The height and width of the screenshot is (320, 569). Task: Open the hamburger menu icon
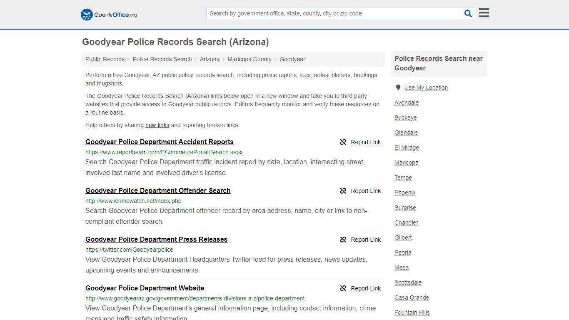tap(484, 13)
